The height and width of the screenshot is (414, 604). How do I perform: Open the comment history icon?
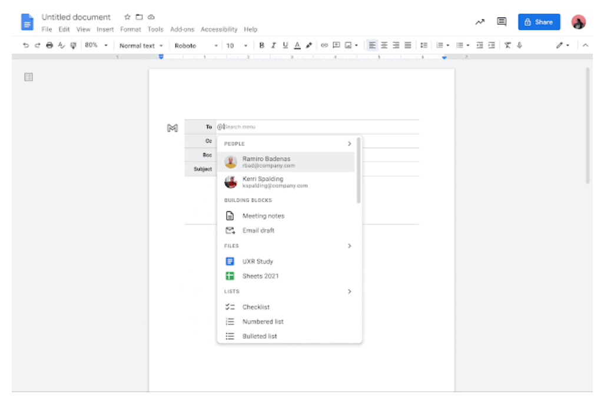(502, 22)
